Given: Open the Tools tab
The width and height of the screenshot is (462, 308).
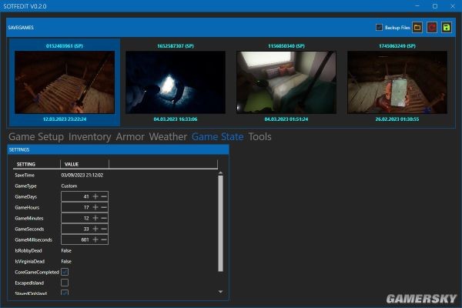Looking at the screenshot, I should pos(260,137).
